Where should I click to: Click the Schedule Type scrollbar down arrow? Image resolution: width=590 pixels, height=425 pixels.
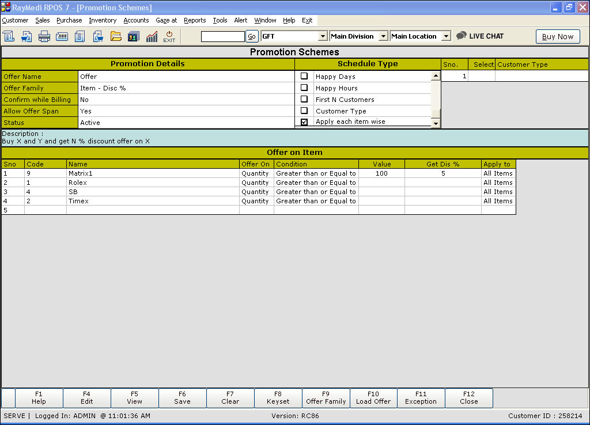[436, 123]
